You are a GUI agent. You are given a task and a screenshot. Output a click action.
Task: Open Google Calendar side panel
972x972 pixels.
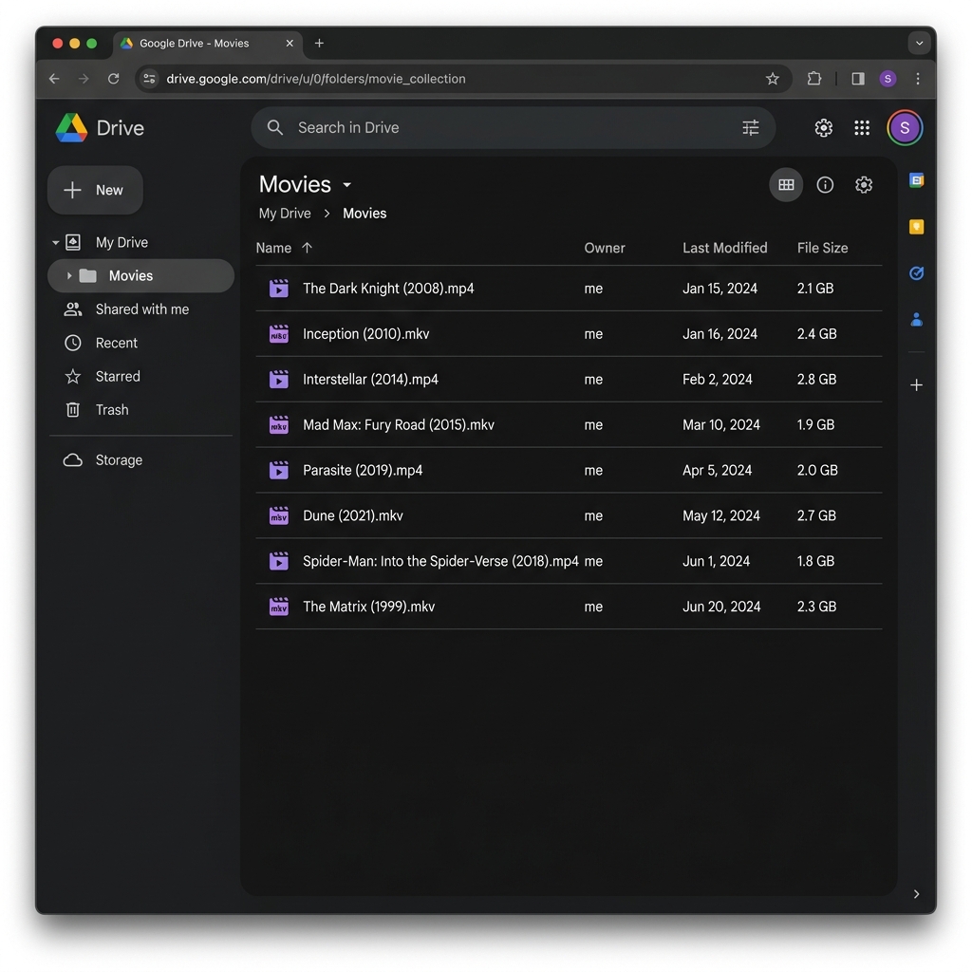916,180
